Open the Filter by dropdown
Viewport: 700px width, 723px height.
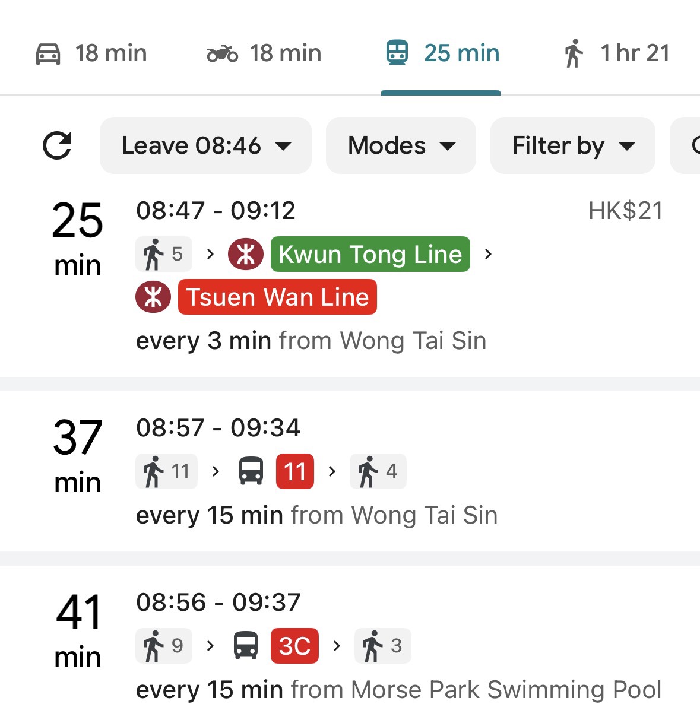pos(573,145)
